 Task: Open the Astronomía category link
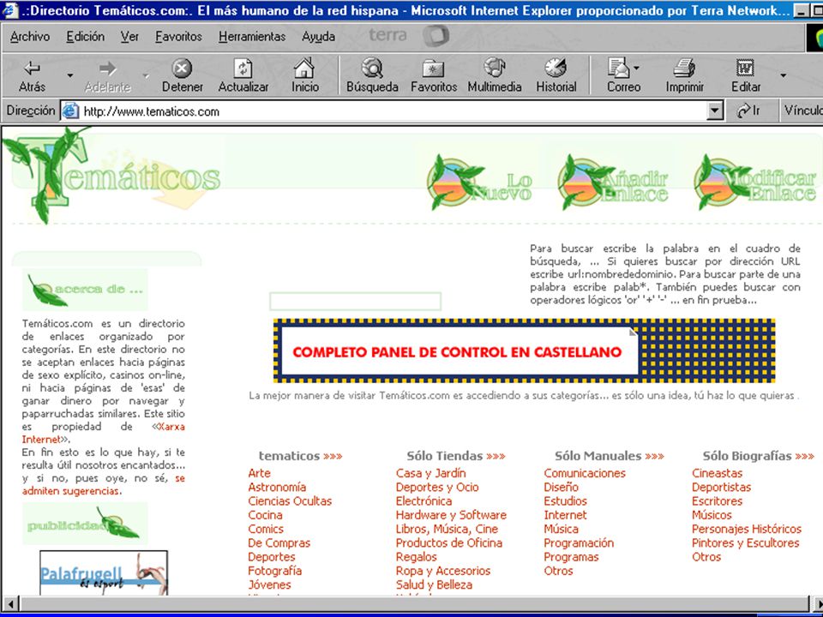coord(277,488)
